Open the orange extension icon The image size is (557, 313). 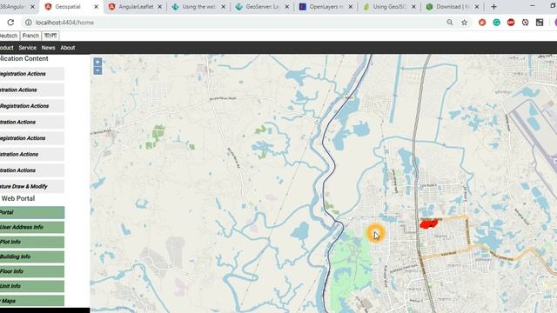click(482, 23)
